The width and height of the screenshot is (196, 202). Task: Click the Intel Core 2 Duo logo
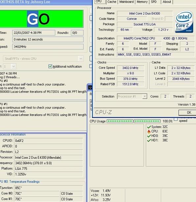click(184, 22)
